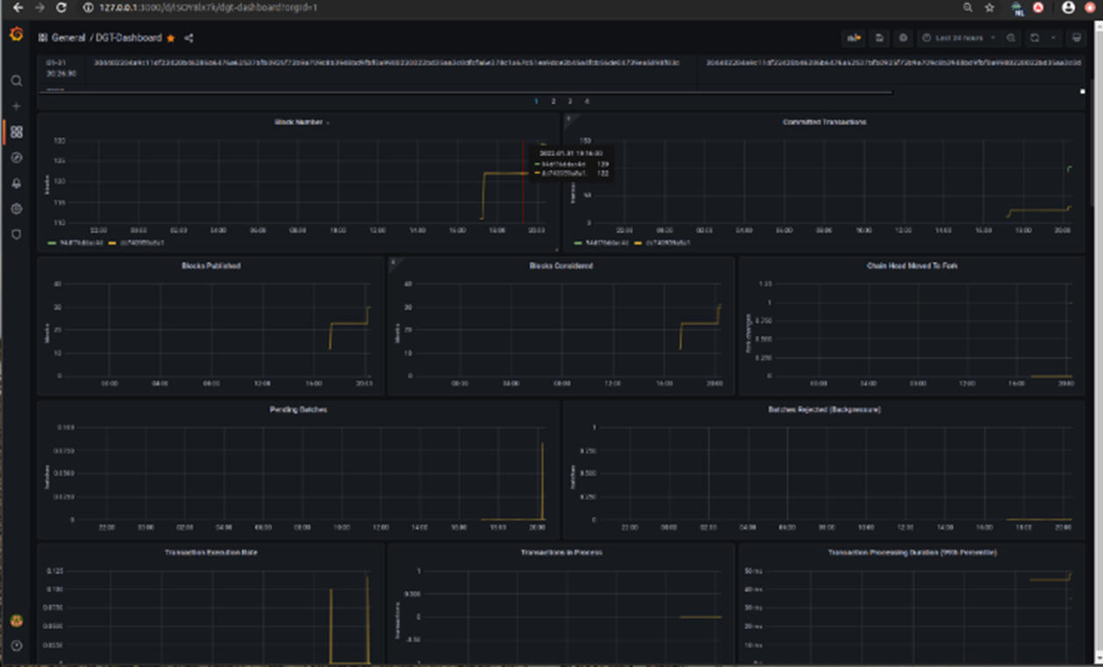1103x667 pixels.
Task: Click the General folder breadcrumb link
Action: (x=68, y=39)
